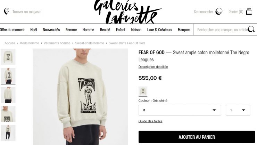
Task: Select the close-up print detail thumbnail
Action: pyautogui.click(x=8, y=114)
